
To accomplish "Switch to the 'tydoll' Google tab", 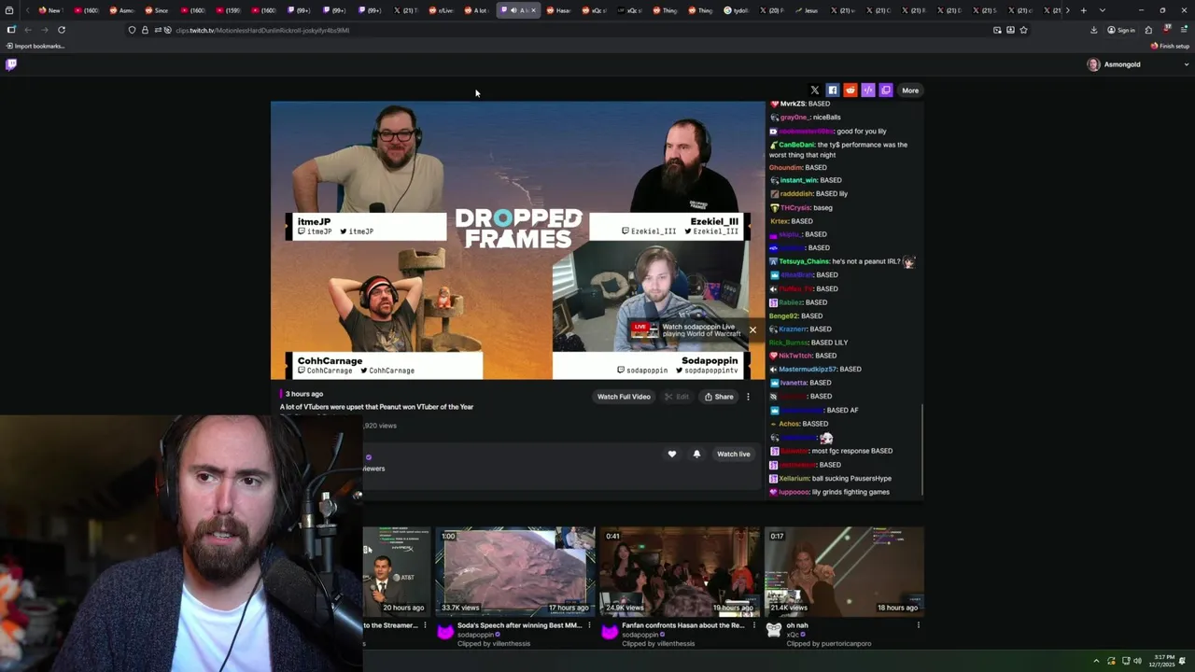I will click(x=737, y=10).
